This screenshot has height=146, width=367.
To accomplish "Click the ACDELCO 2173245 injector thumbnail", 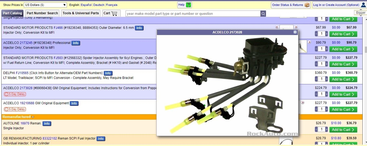I will pyautogui.click(x=303, y=46).
